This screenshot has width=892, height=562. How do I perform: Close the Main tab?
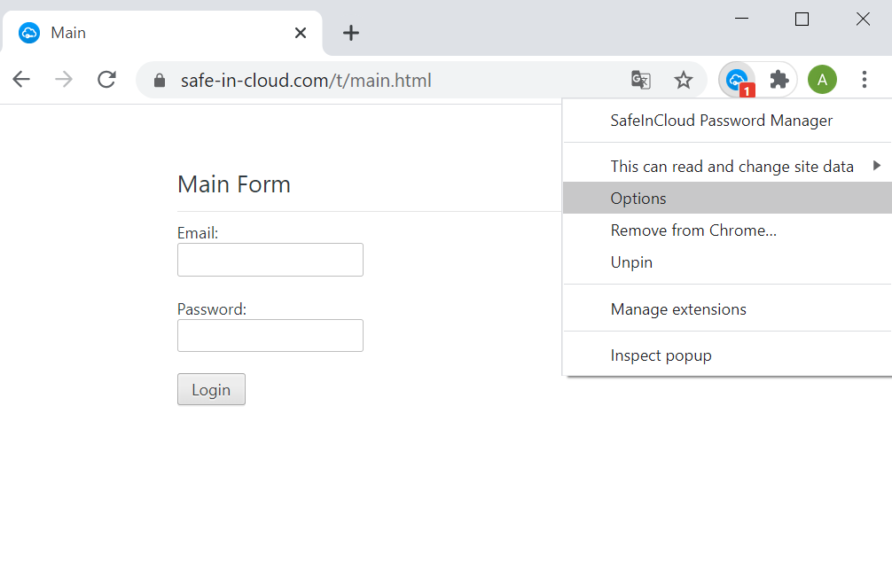[x=301, y=33]
